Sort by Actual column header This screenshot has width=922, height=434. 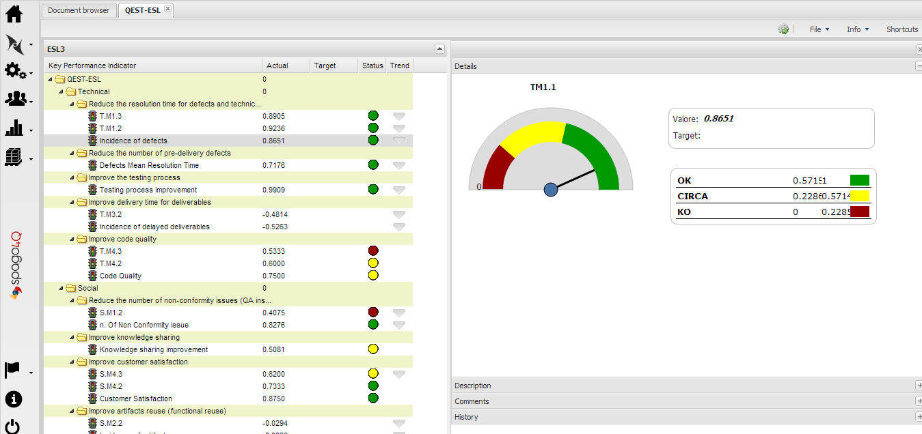286,66
